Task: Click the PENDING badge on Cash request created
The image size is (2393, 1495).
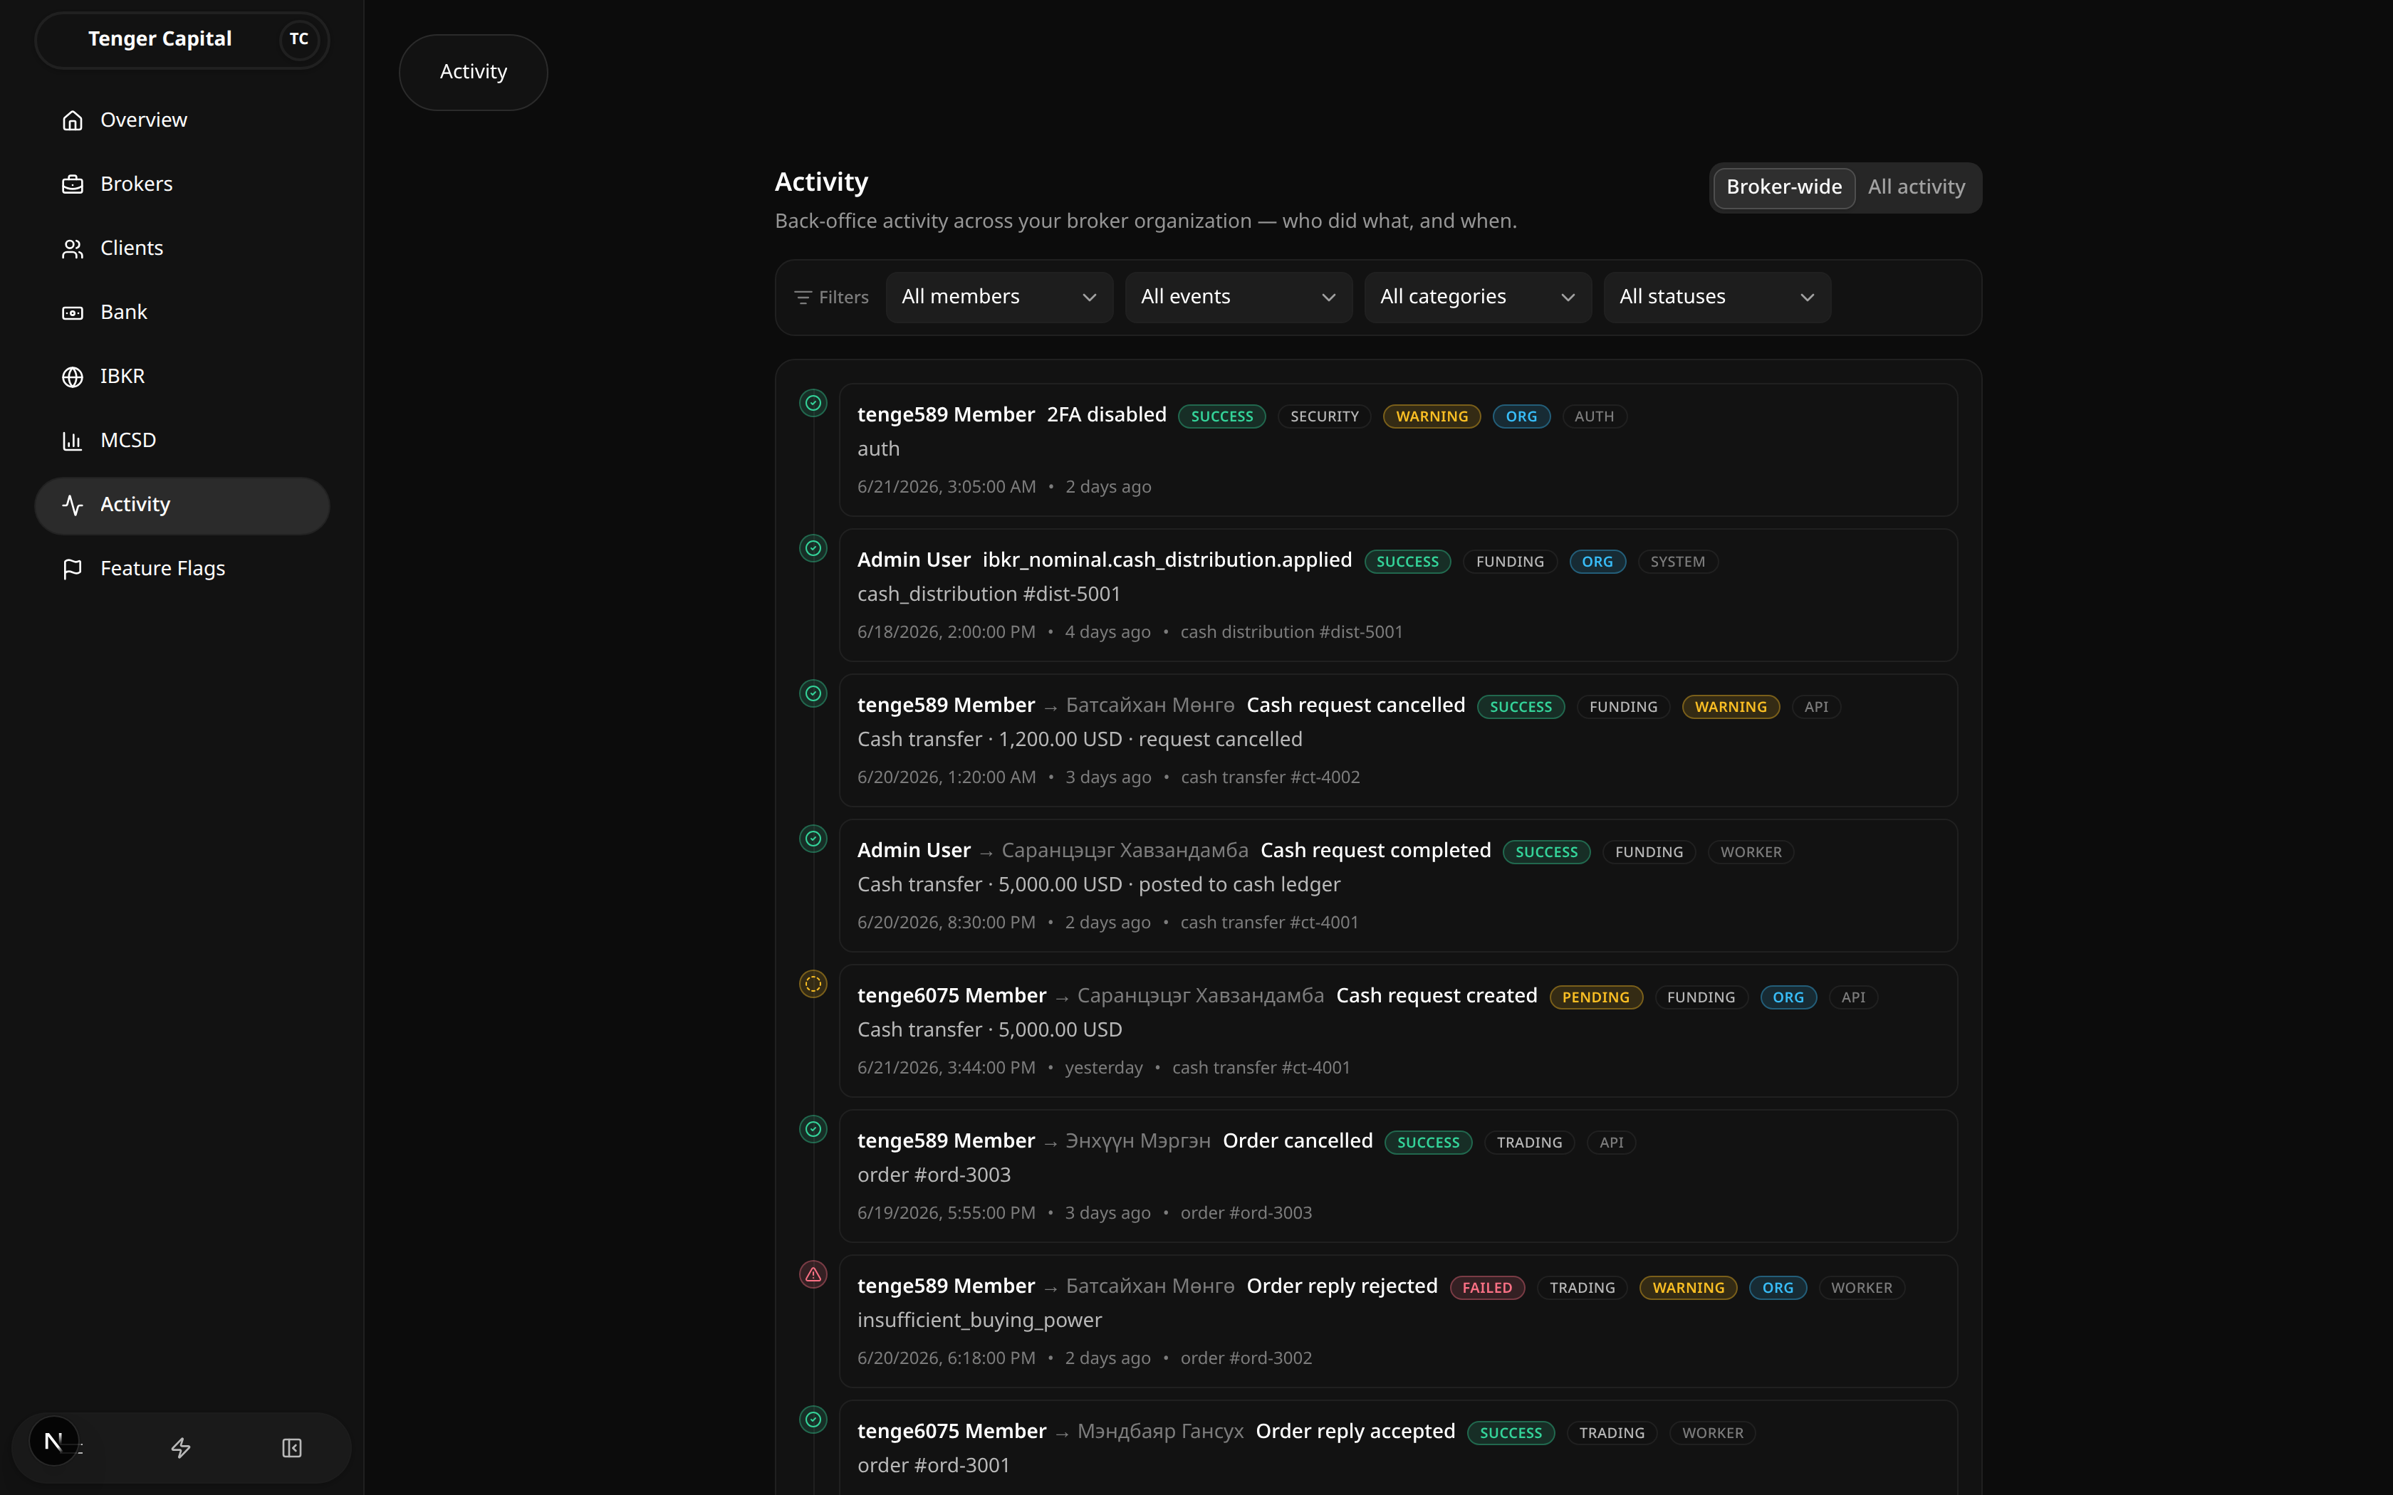Action: tap(1595, 997)
